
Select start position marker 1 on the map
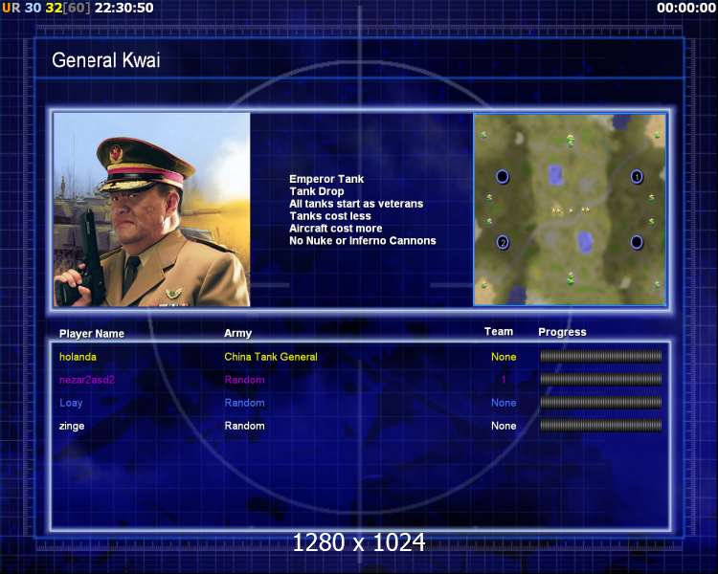pyautogui.click(x=637, y=176)
